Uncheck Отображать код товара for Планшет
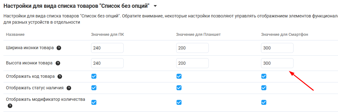The image size is (338, 112). point(179,76)
